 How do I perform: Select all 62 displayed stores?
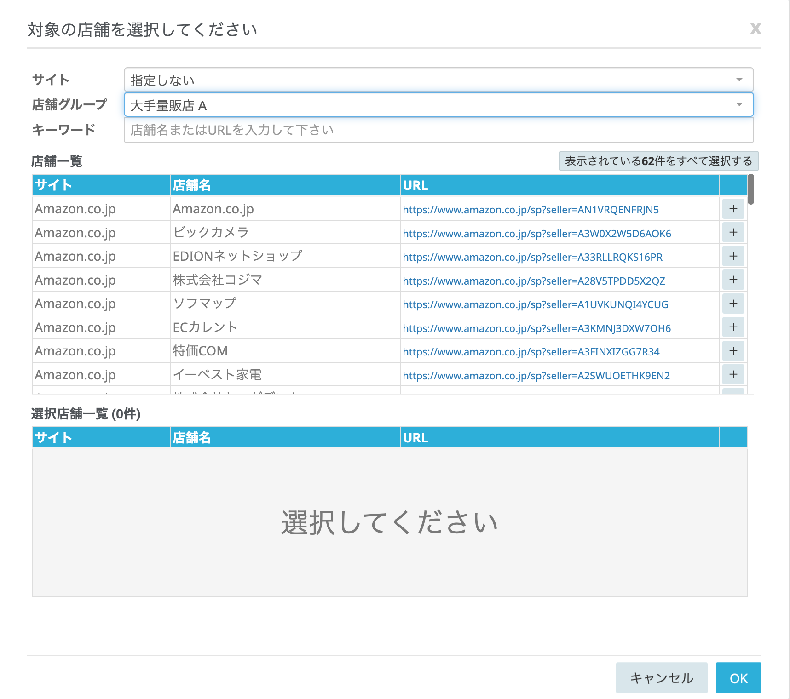click(x=658, y=161)
